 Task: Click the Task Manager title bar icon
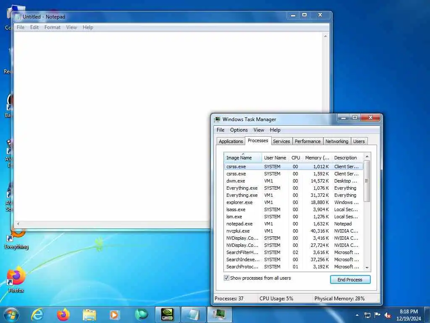click(218, 119)
